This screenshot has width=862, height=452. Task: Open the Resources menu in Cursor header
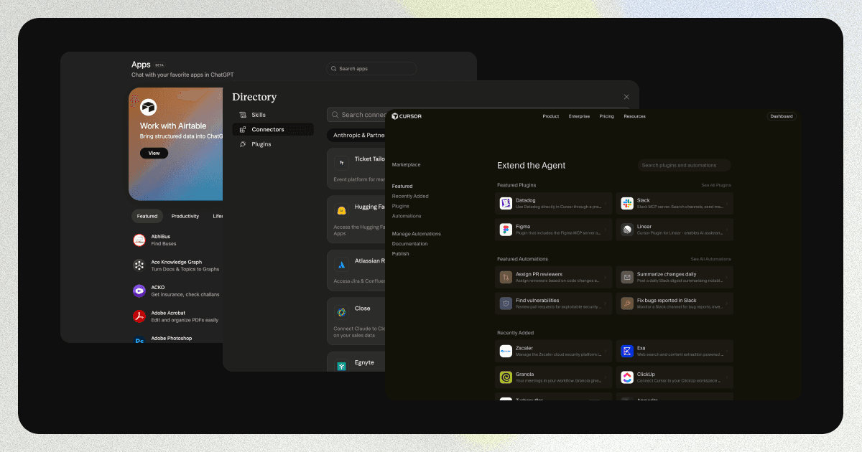click(634, 116)
